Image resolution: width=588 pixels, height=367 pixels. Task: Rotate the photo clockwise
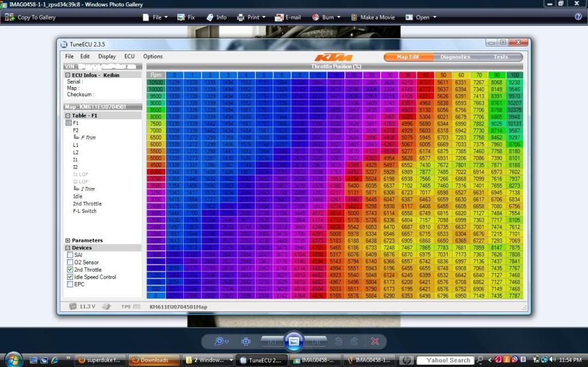pos(355,341)
